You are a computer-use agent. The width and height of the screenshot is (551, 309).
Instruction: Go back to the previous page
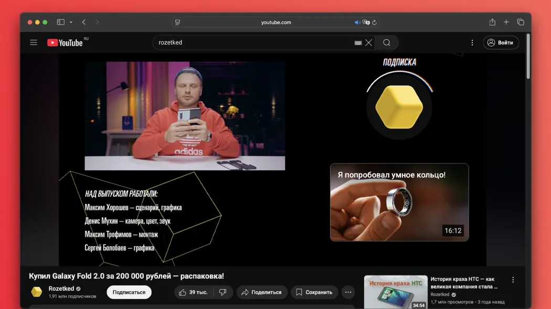[84, 22]
